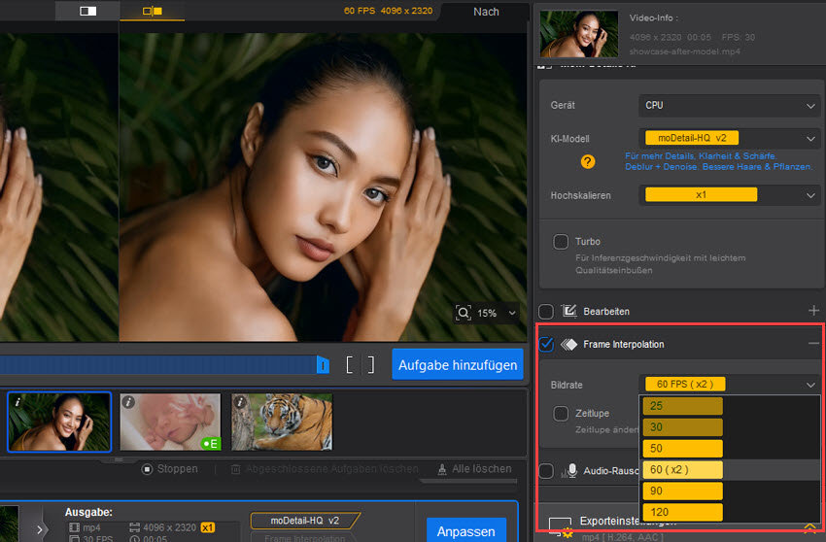Select the sleeping baby video thumbnail
Image resolution: width=826 pixels, height=542 pixels.
pyautogui.click(x=170, y=422)
